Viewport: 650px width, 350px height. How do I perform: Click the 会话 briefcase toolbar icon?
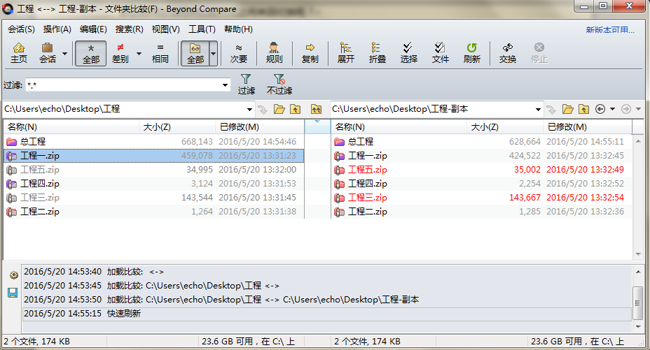48,53
